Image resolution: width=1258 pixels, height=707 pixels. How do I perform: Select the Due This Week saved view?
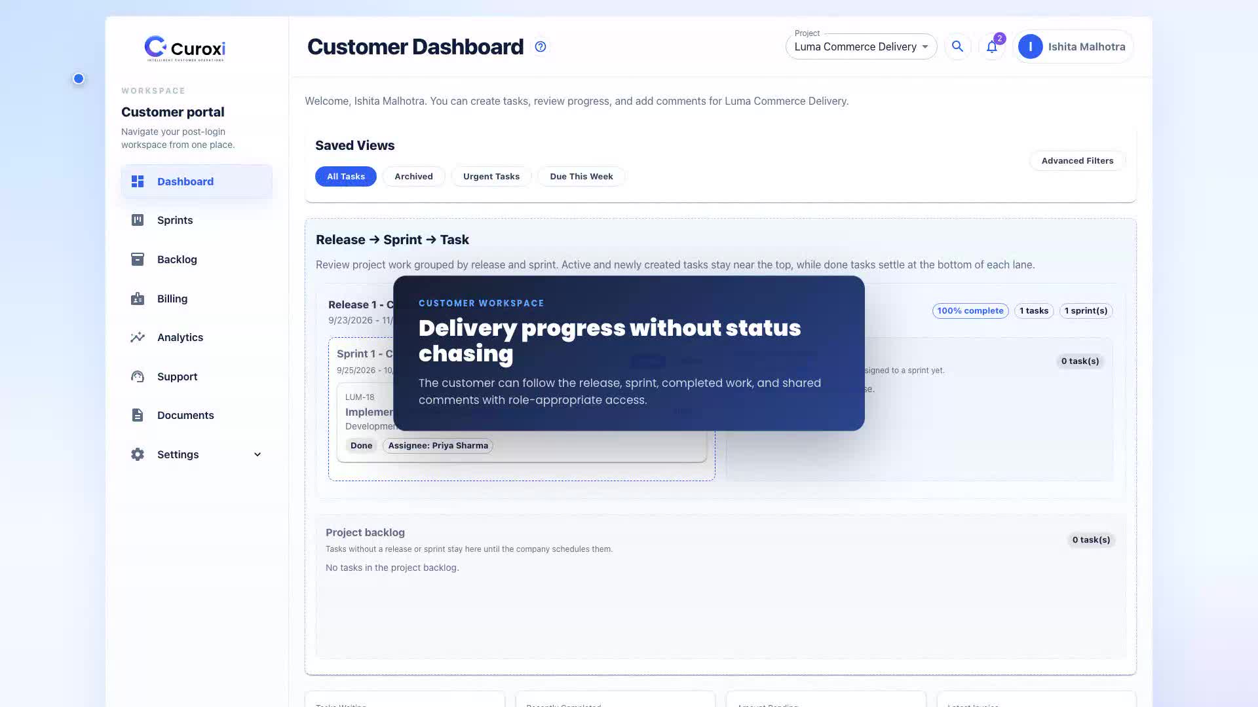[x=581, y=176]
